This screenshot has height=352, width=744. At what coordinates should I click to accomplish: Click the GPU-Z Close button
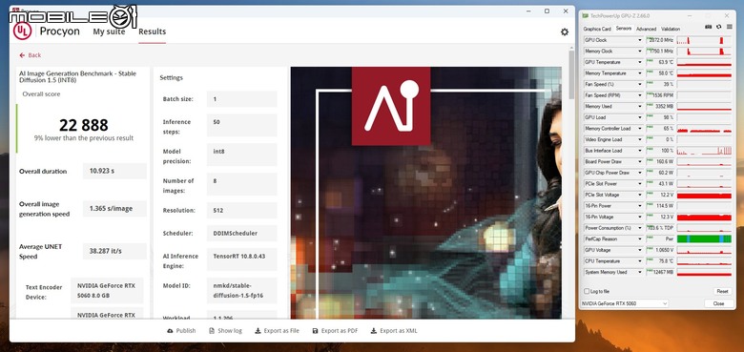pos(718,303)
